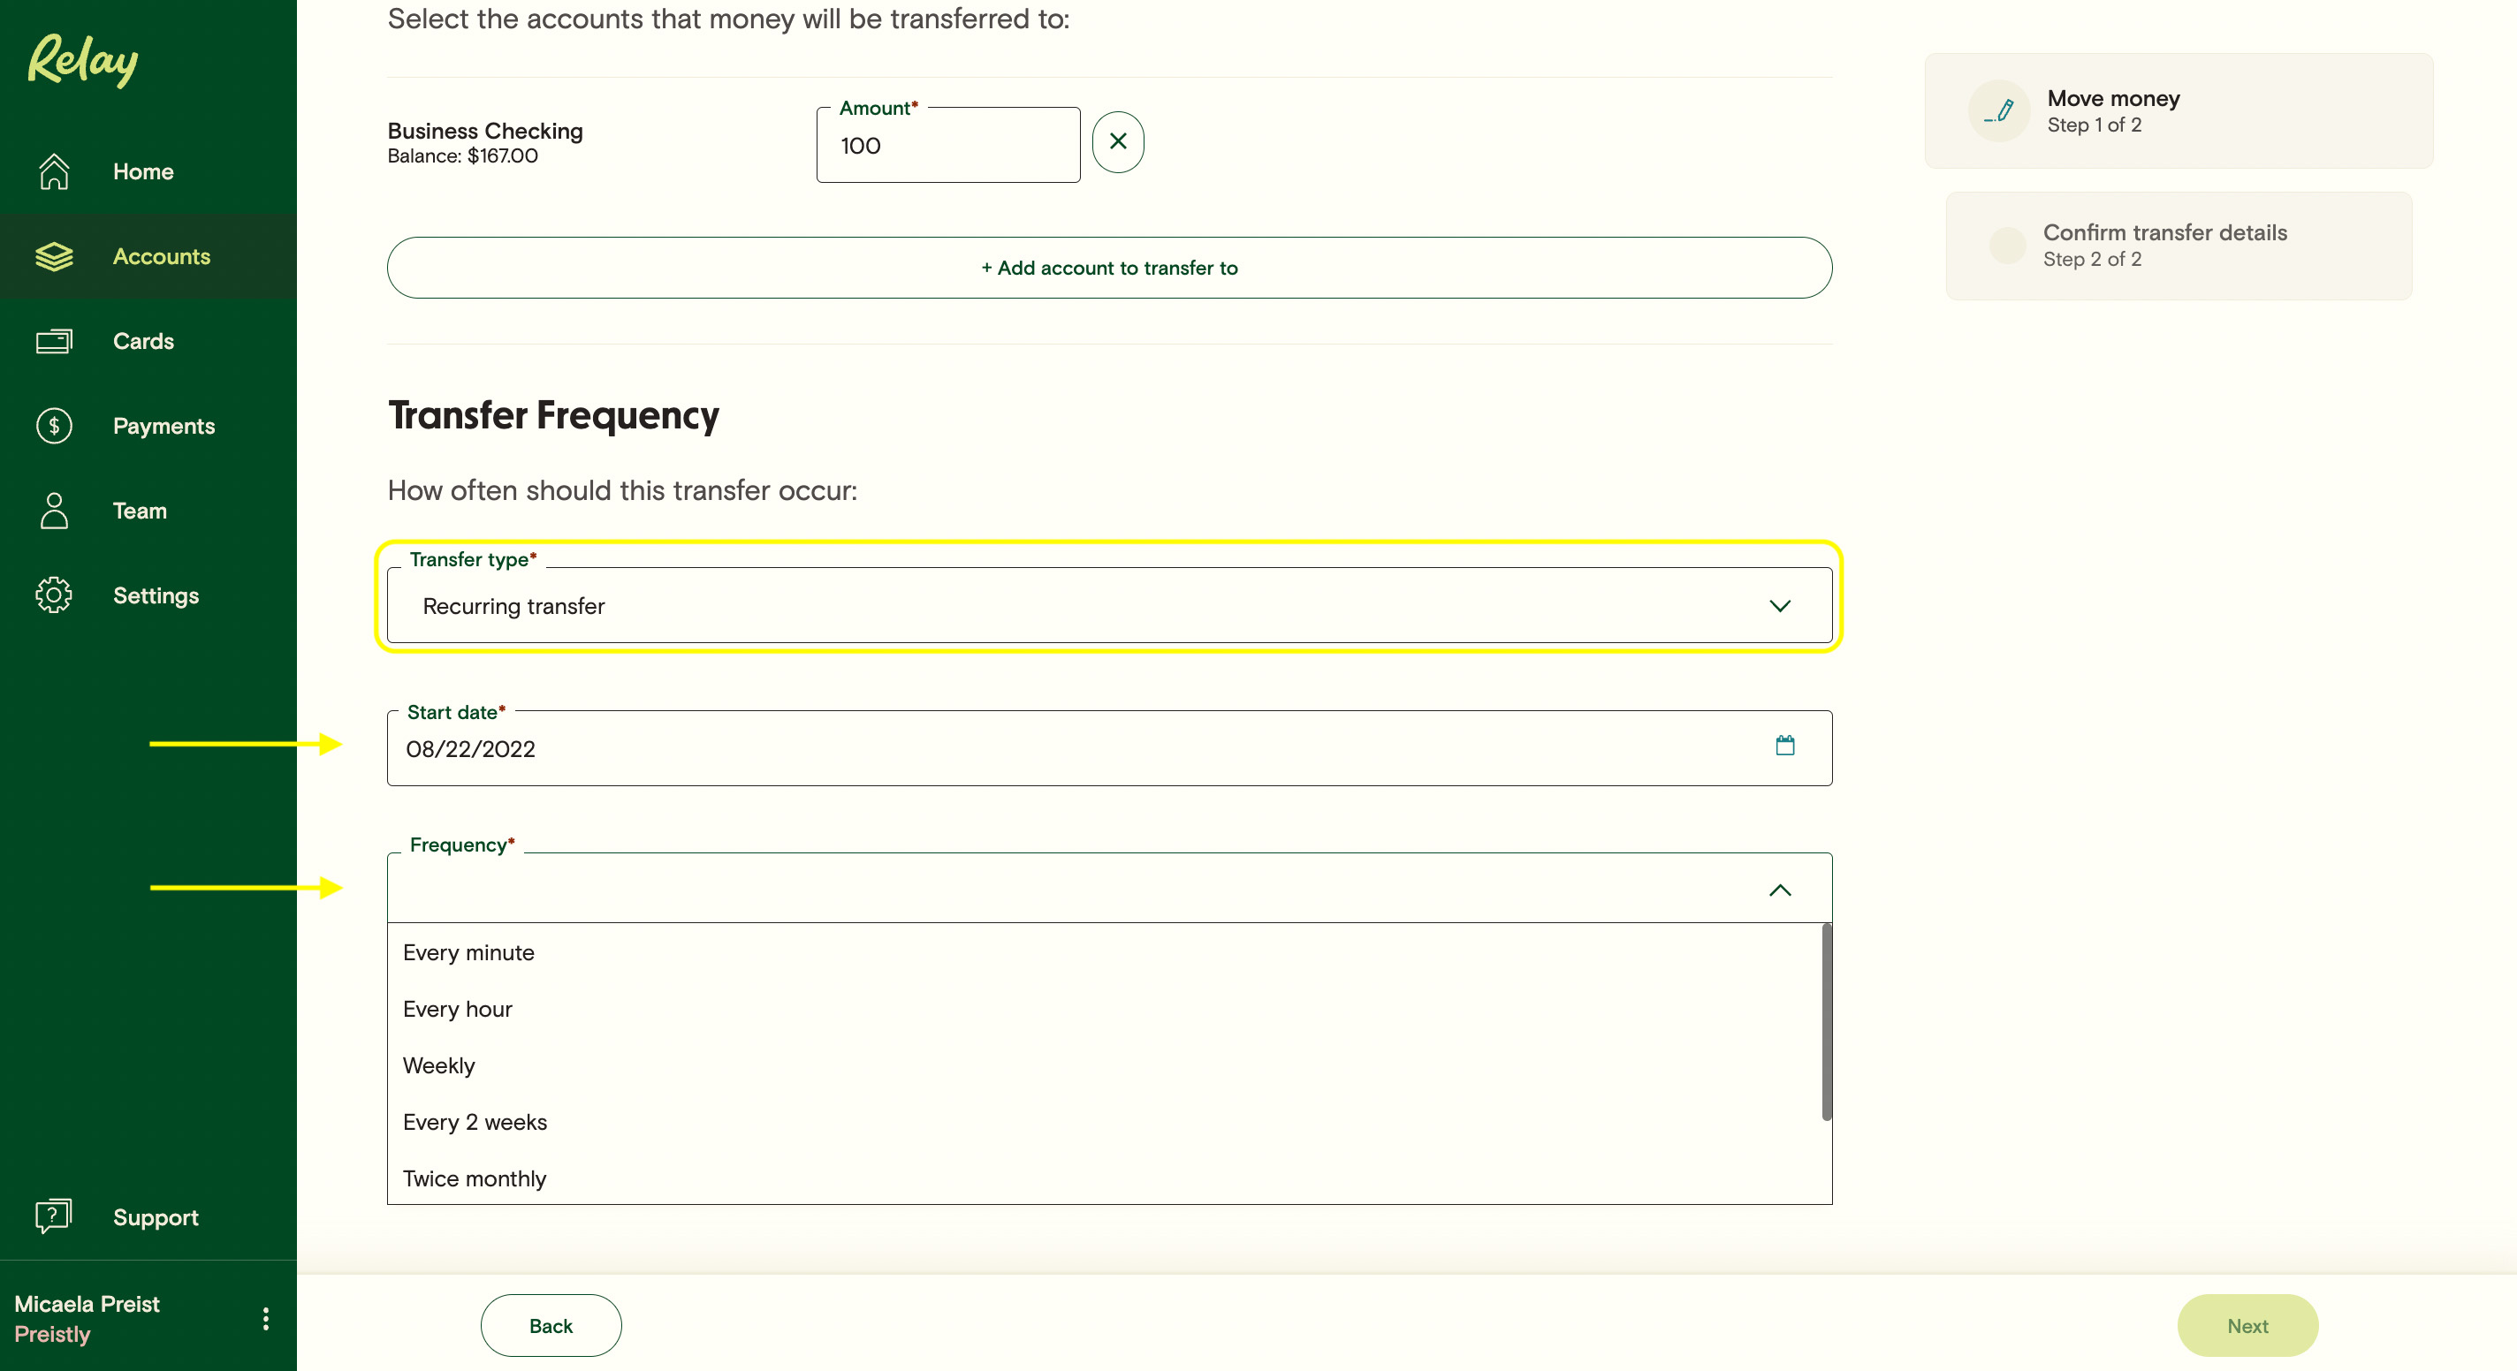Image resolution: width=2517 pixels, height=1371 pixels.
Task: Click the Amount input field
Action: point(947,147)
